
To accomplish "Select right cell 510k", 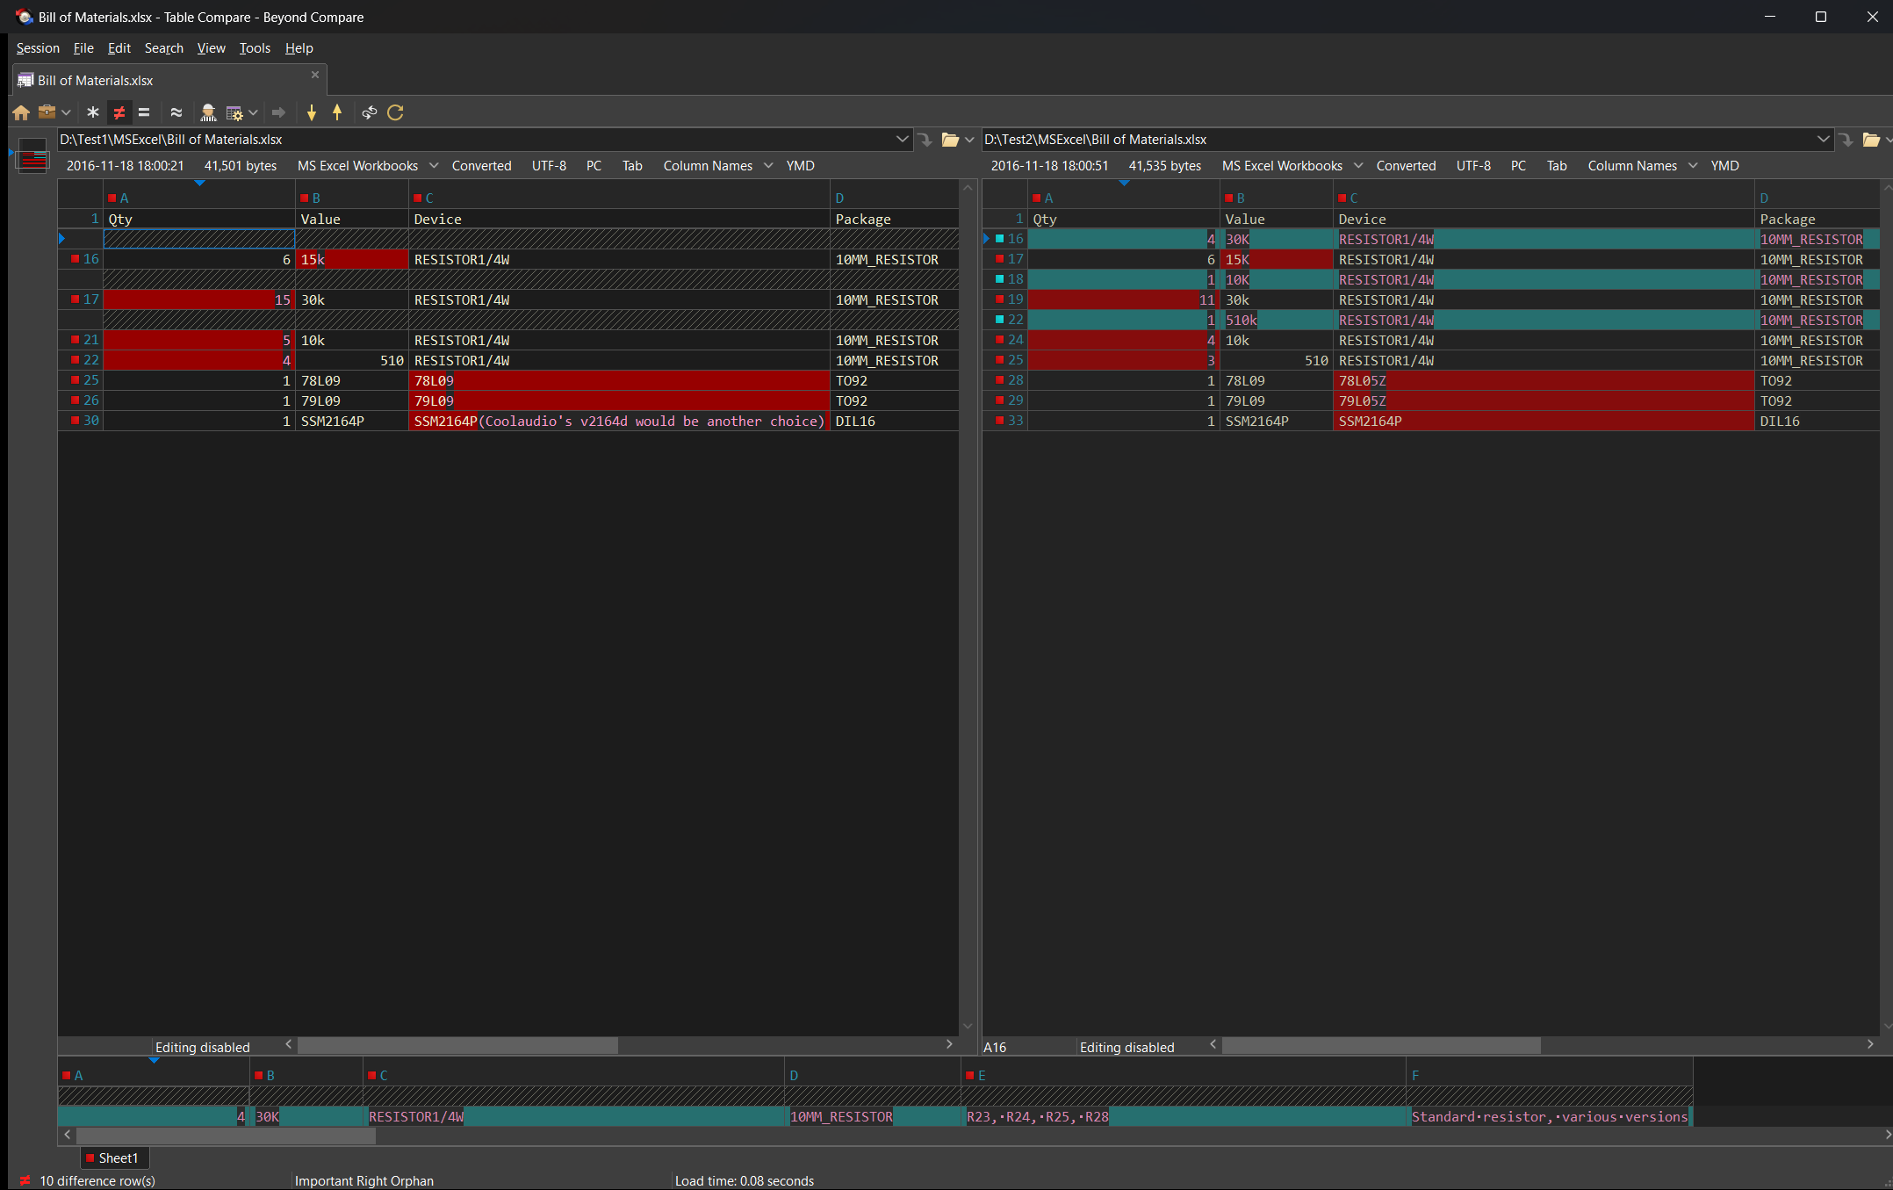I will (x=1277, y=321).
